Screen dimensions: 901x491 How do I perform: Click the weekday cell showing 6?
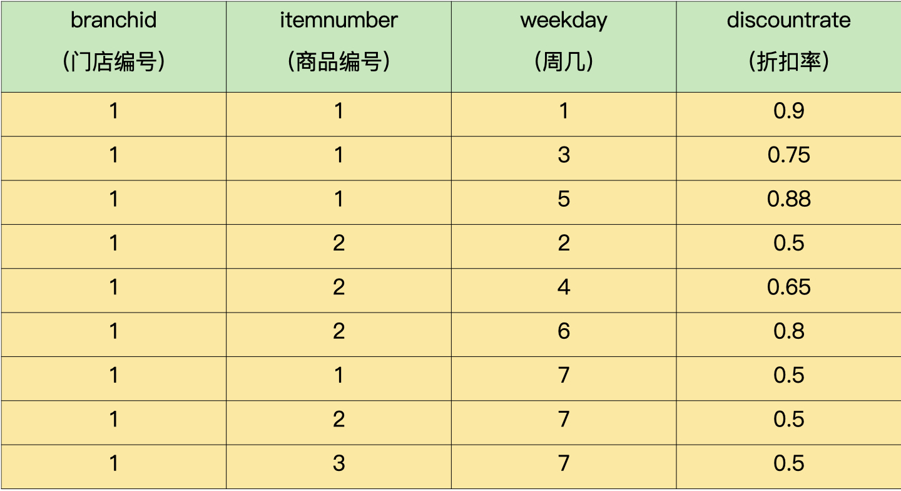click(564, 331)
